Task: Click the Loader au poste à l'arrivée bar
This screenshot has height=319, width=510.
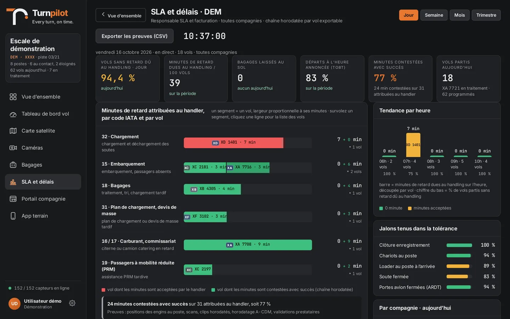Action: 459,266
